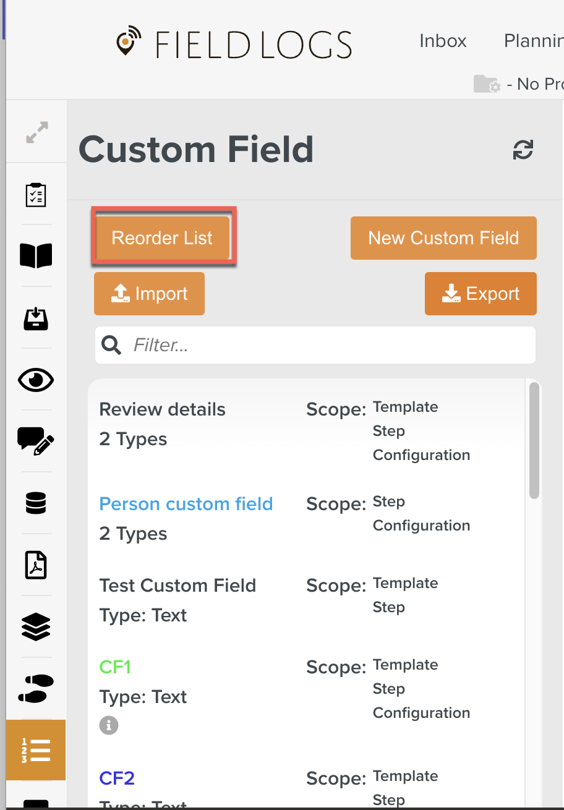Open the Person custom field link
Screen dimensions: 564x810
pyautogui.click(x=186, y=504)
